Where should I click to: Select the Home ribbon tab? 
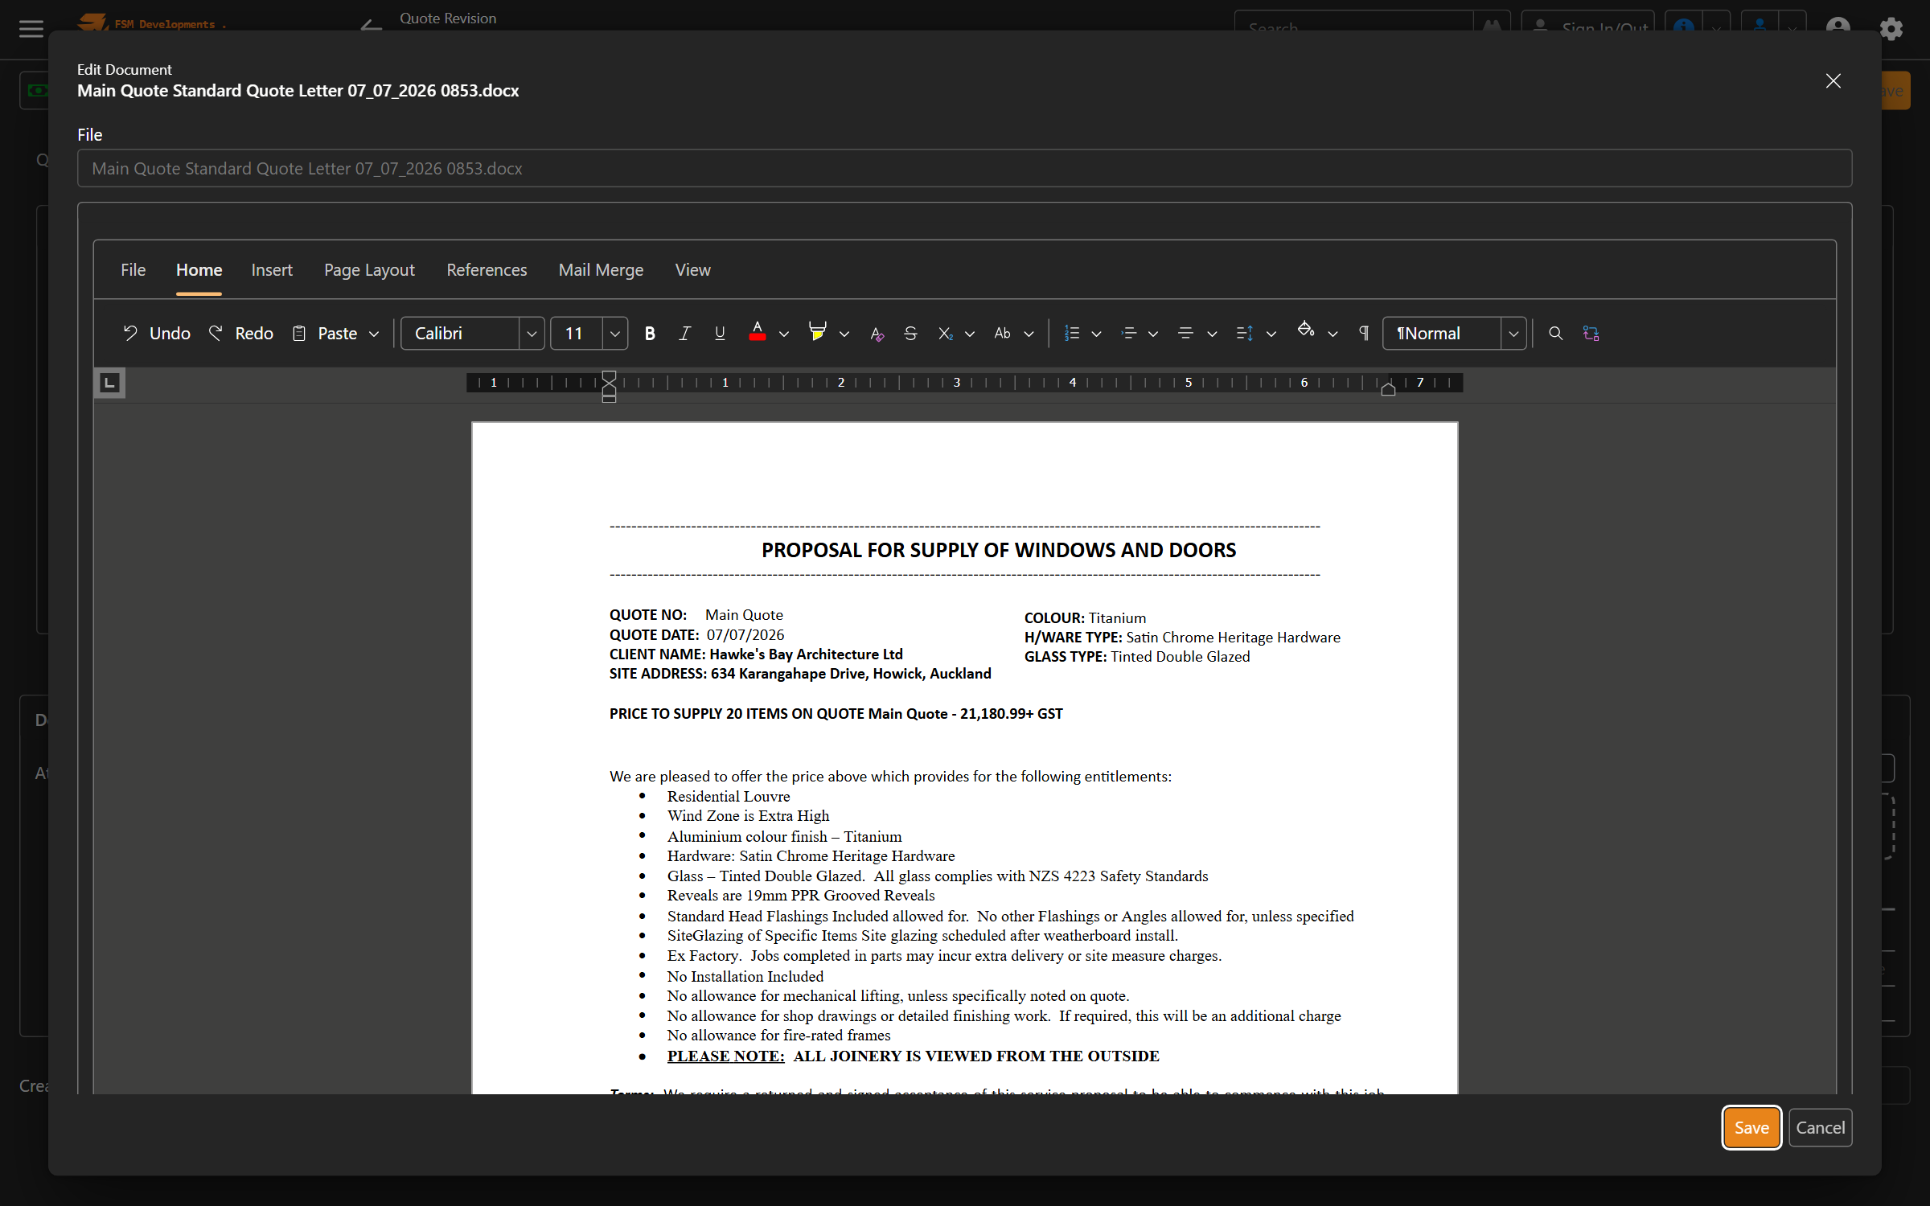point(199,270)
